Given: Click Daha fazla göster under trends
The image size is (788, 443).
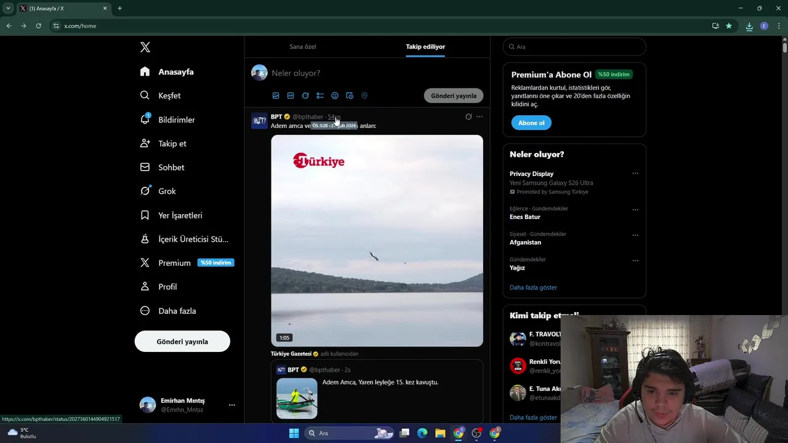Looking at the screenshot, I should pyautogui.click(x=533, y=287).
